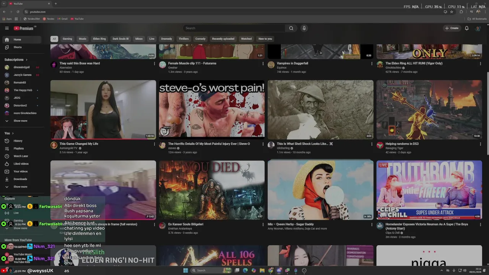
Task: Open options for 'They said this Boss was Hard'
Action: [154, 64]
